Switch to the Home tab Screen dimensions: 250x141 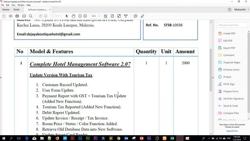(x=6, y=9)
